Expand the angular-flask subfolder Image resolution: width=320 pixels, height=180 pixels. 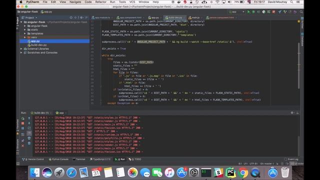tap(25, 26)
